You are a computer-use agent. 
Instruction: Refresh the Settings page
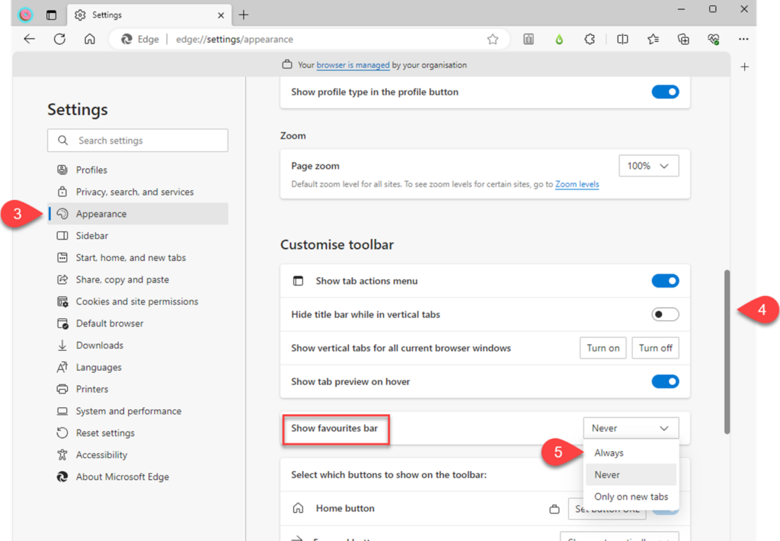59,39
